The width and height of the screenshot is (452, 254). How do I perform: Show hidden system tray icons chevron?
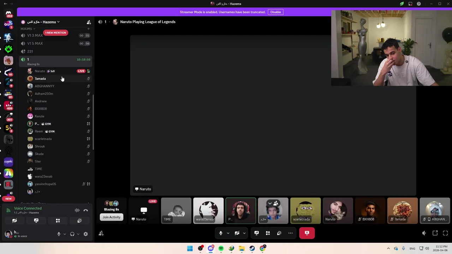pos(388,248)
